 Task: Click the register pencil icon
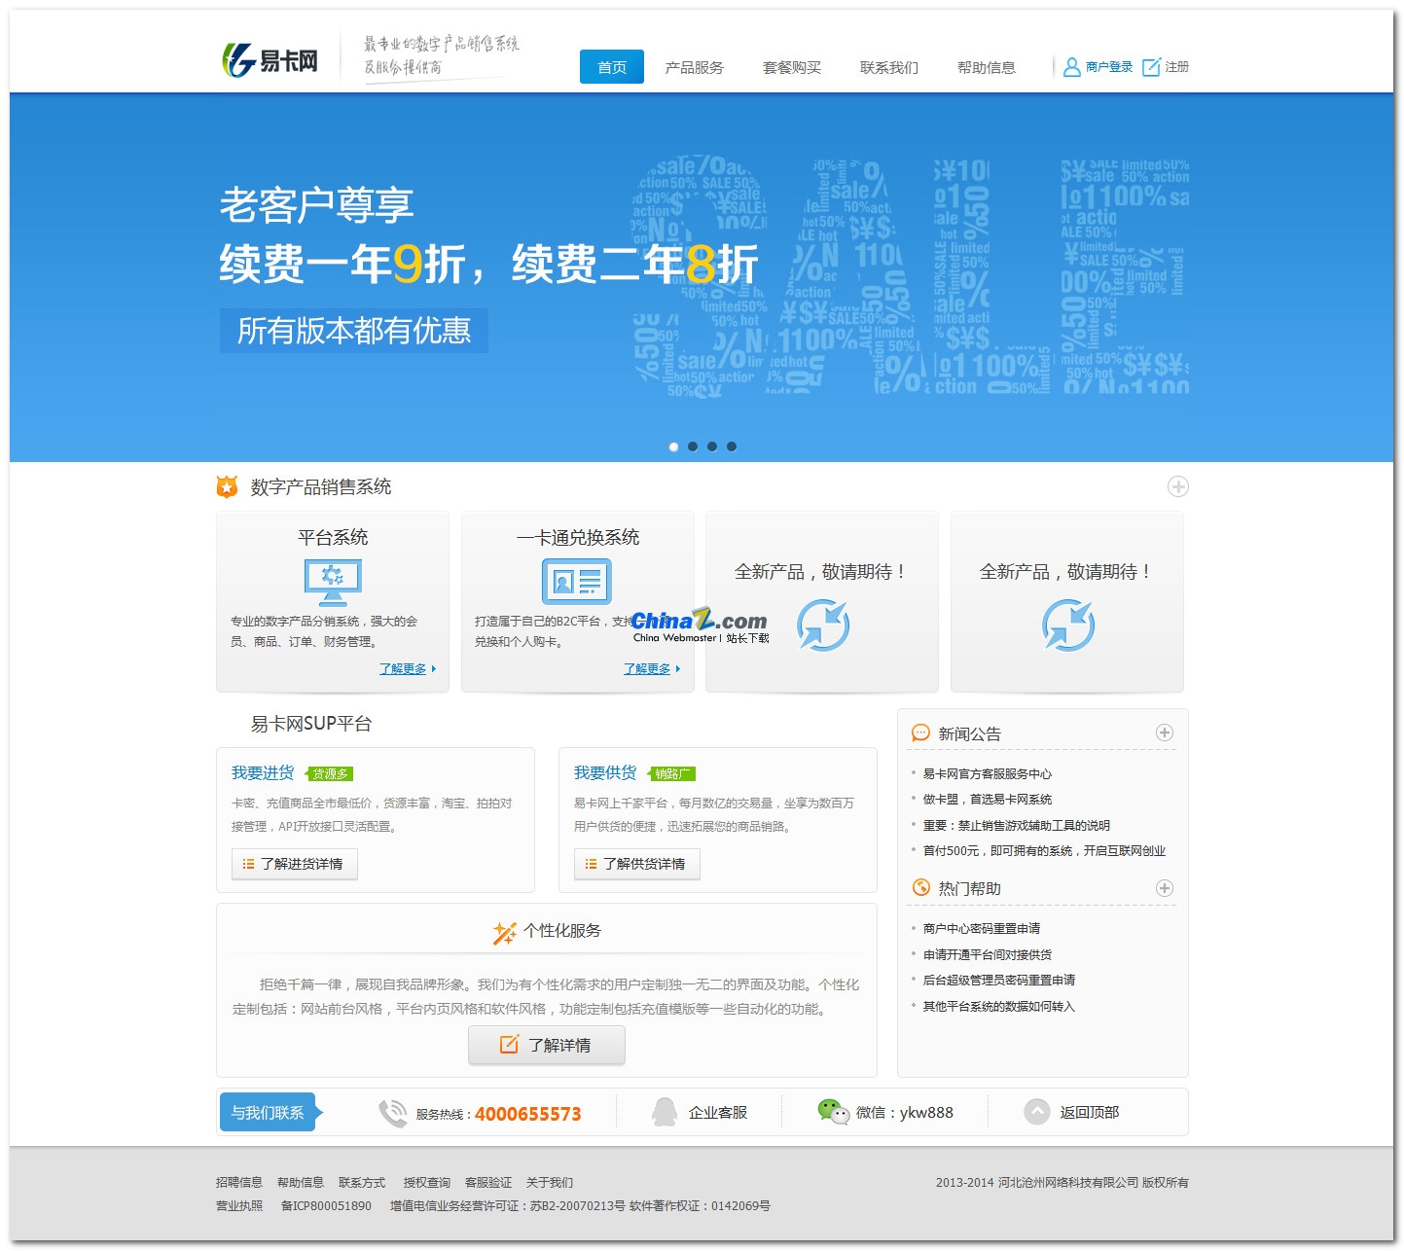pos(1151,67)
